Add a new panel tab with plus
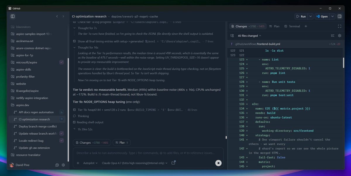The width and height of the screenshot is (351, 176). [306, 26]
